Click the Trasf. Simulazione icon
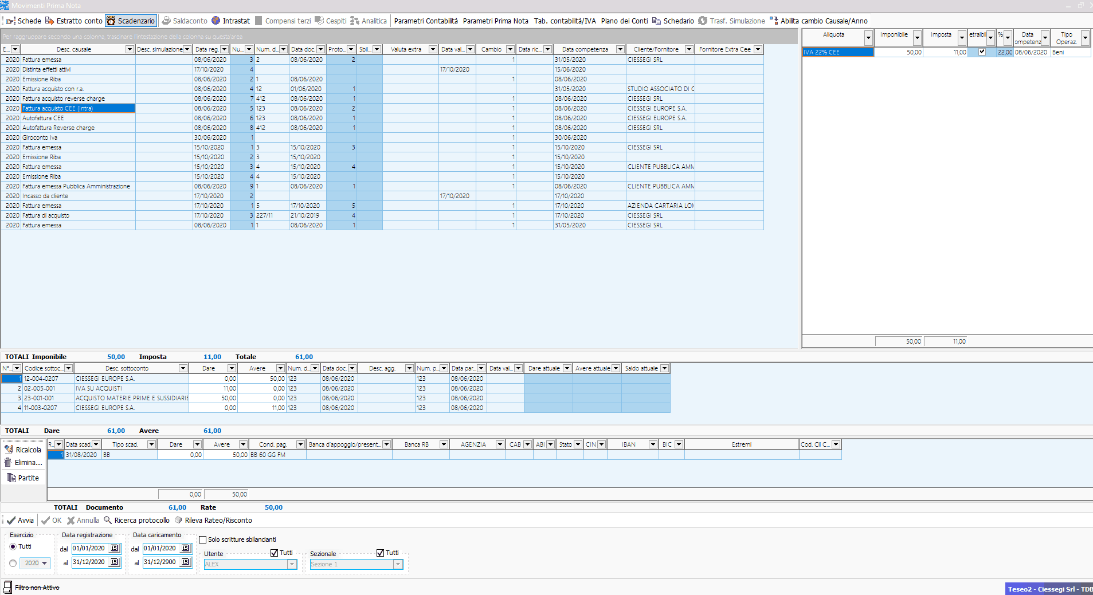 point(703,21)
